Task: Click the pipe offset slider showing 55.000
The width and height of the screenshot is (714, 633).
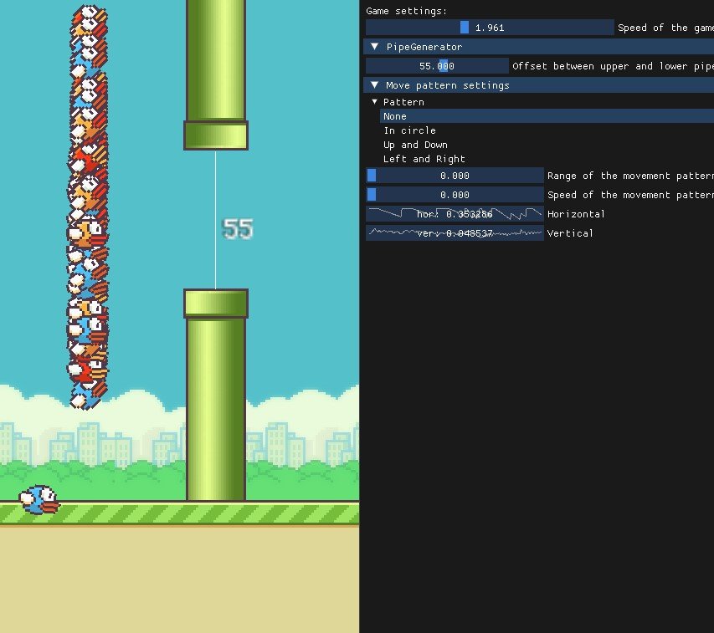Action: 437,66
